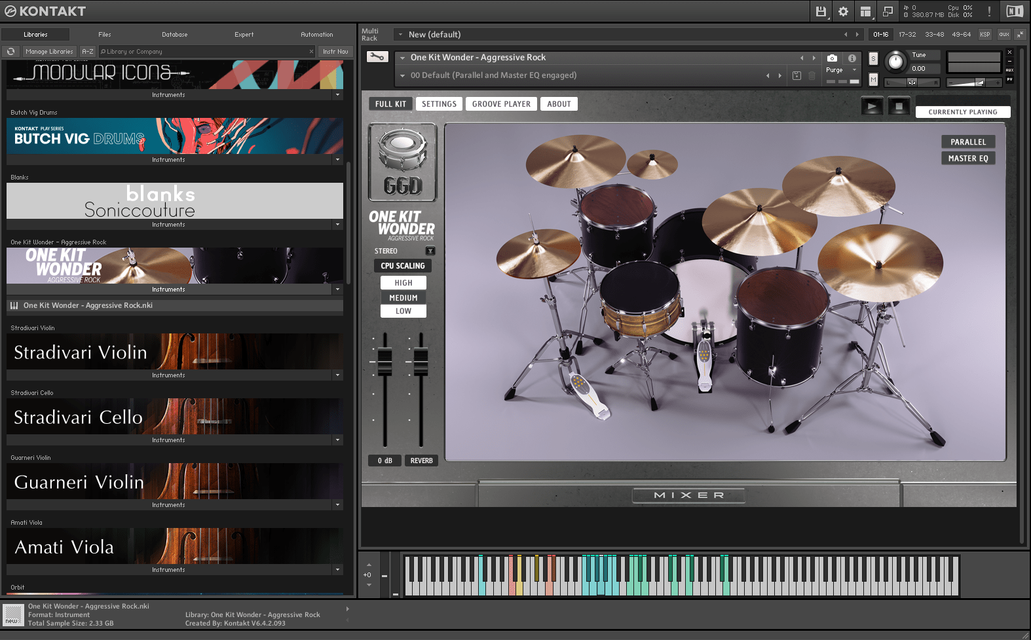Click the Instr Nav button
The width and height of the screenshot is (1031, 640).
(335, 51)
